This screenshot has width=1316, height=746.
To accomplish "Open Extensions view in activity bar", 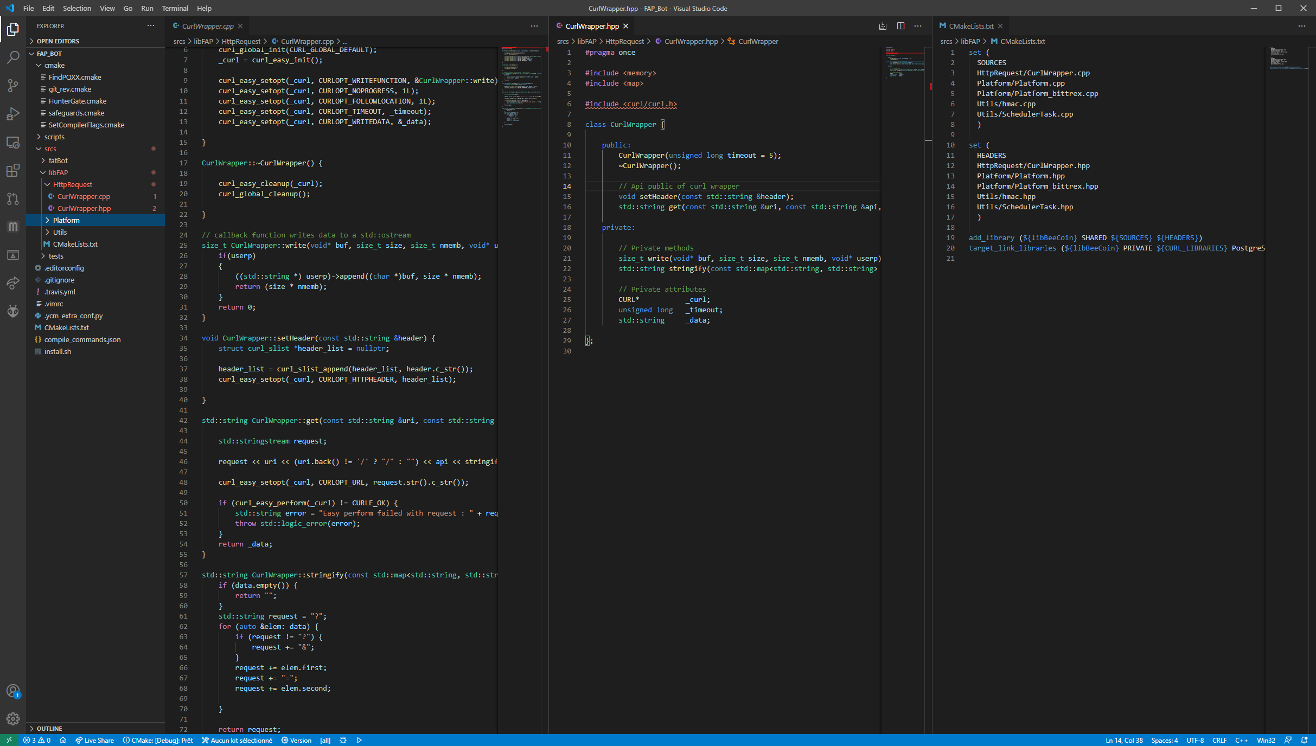I will [x=13, y=170].
